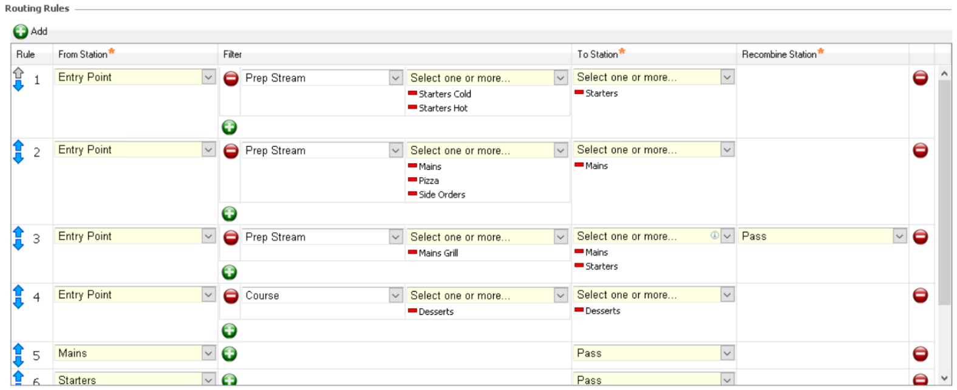Screen dimensions: 957x390
Task: Click rule 3 To Station info icon
Action: (715, 235)
